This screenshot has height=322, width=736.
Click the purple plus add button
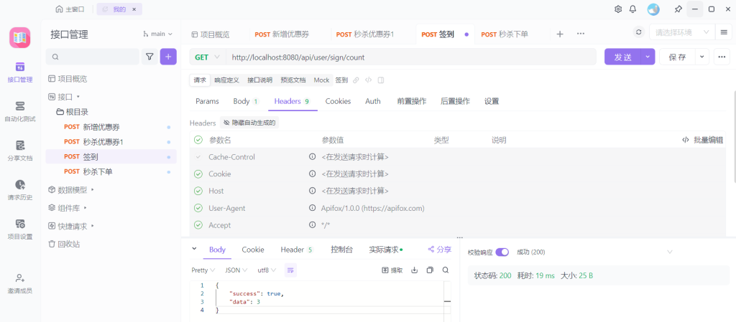(168, 57)
